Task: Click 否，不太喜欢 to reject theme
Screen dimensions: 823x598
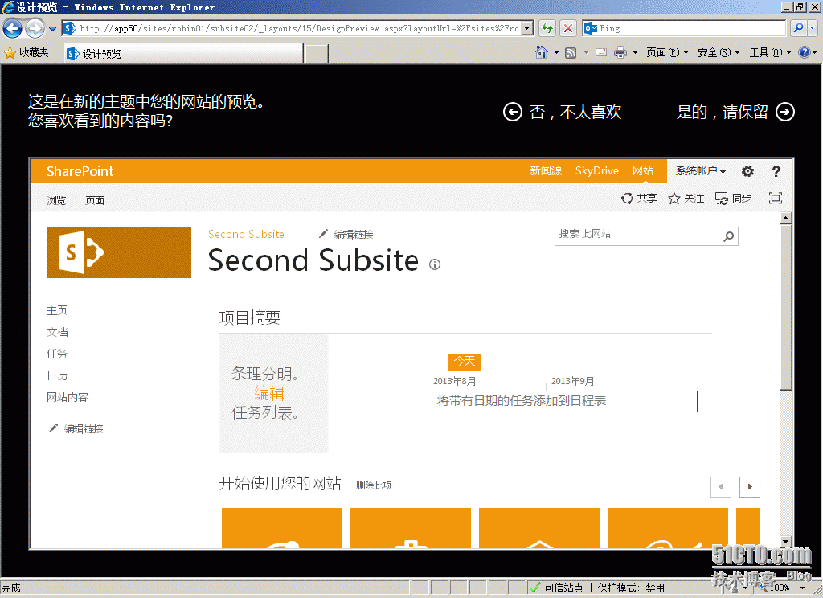Action: pyautogui.click(x=575, y=112)
